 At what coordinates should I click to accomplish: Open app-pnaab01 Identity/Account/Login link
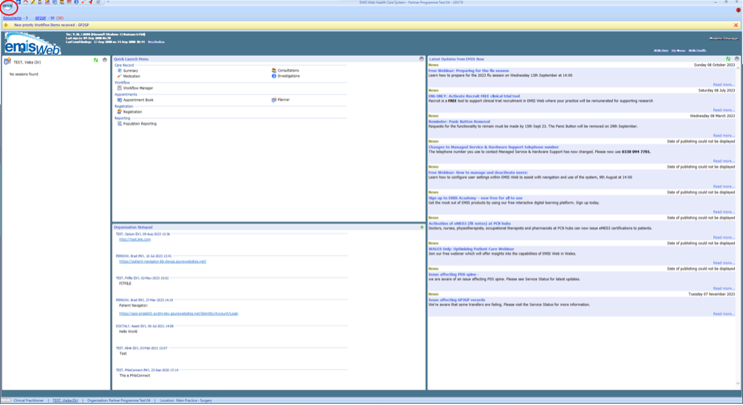[x=178, y=313]
